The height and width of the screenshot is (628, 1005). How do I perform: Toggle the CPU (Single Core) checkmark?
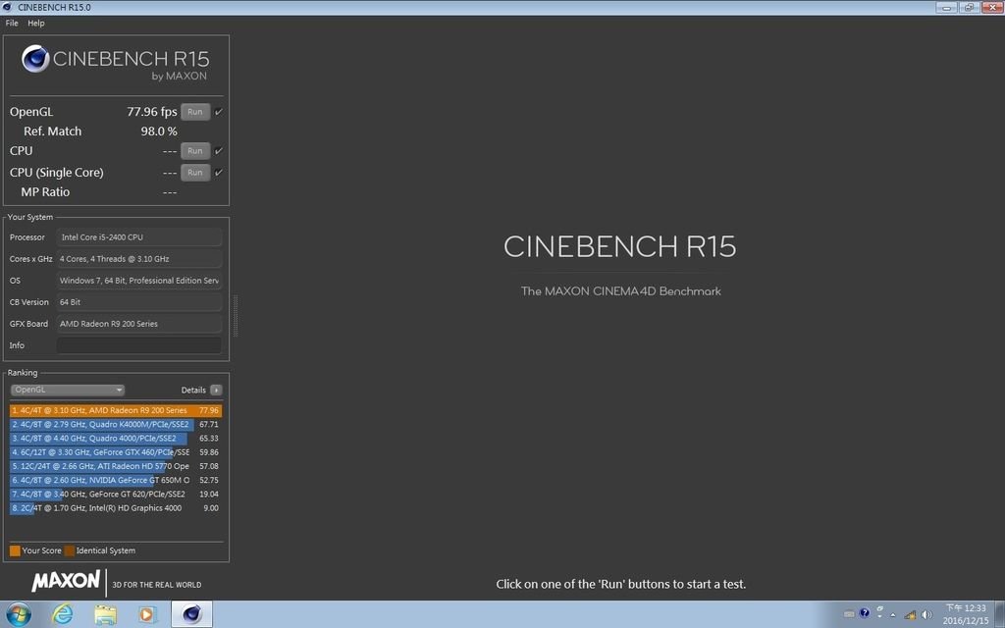click(219, 173)
